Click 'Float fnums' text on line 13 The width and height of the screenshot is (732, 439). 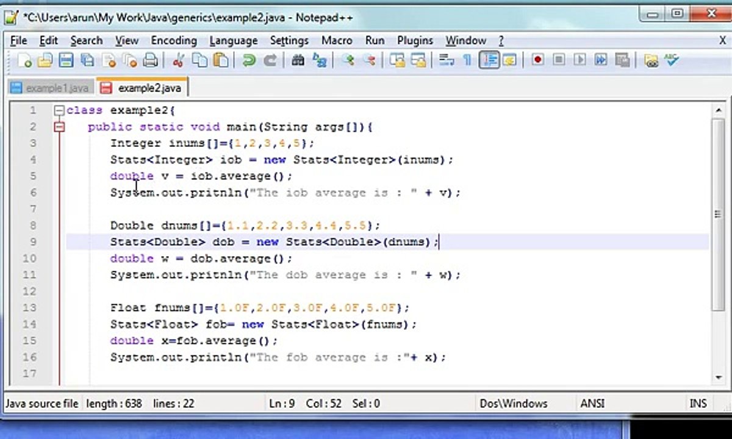[x=150, y=308]
